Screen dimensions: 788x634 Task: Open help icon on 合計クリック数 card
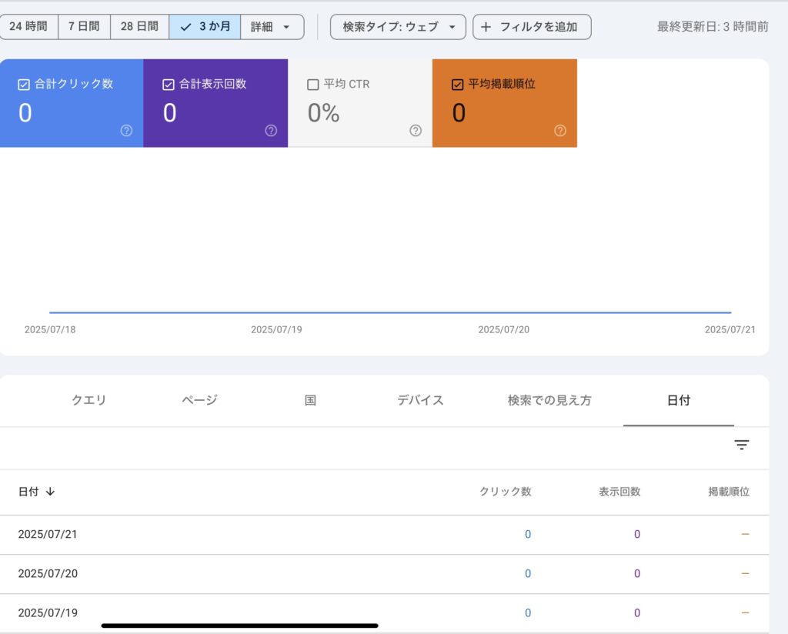pyautogui.click(x=127, y=131)
